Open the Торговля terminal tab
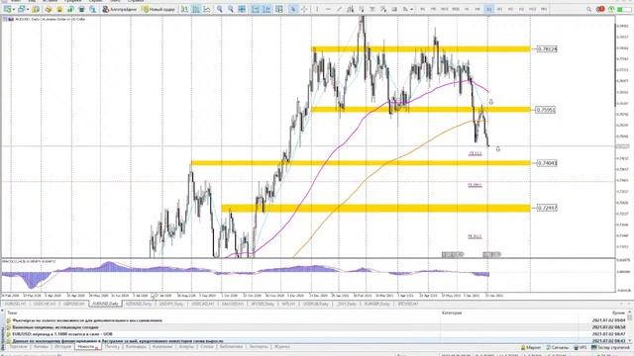 (x=18, y=347)
